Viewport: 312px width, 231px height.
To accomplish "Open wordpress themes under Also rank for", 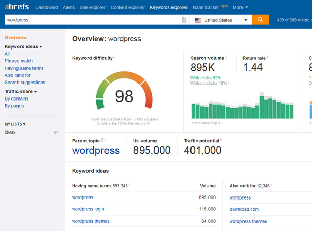I will pyautogui.click(x=248, y=221).
